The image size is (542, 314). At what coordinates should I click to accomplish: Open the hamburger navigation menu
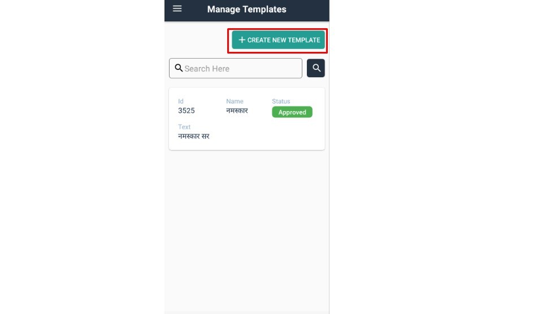[177, 8]
